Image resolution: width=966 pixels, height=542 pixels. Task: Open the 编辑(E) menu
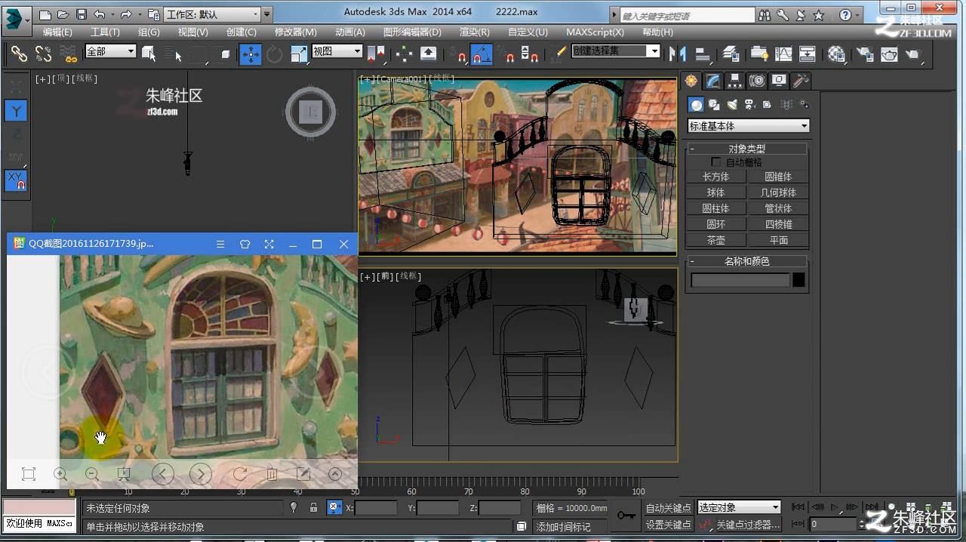(57, 32)
